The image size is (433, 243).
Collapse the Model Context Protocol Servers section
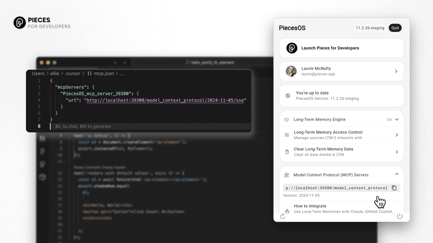pos(397,174)
